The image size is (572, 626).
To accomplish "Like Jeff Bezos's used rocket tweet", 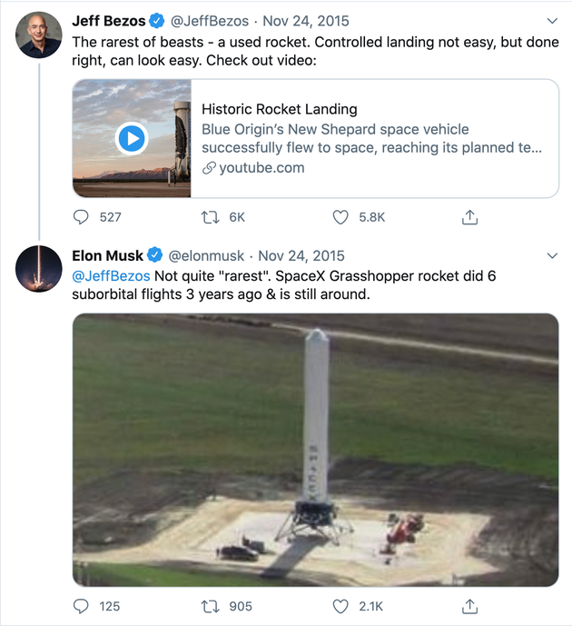I will coord(340,217).
